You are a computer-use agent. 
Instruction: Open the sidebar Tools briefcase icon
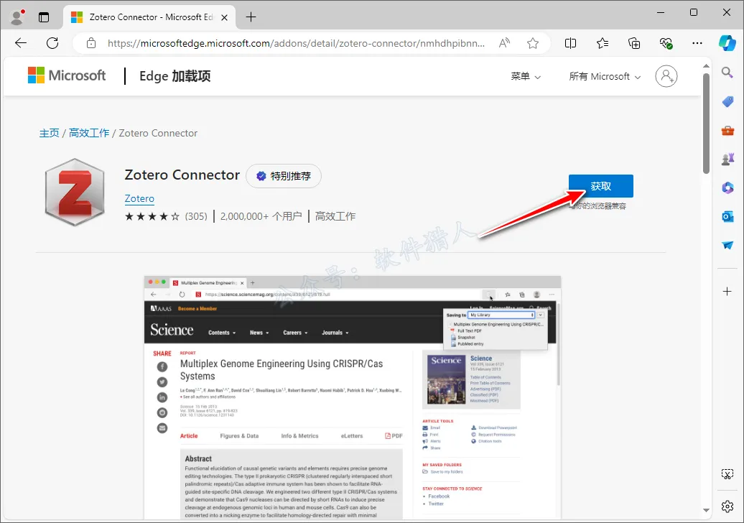click(x=727, y=130)
